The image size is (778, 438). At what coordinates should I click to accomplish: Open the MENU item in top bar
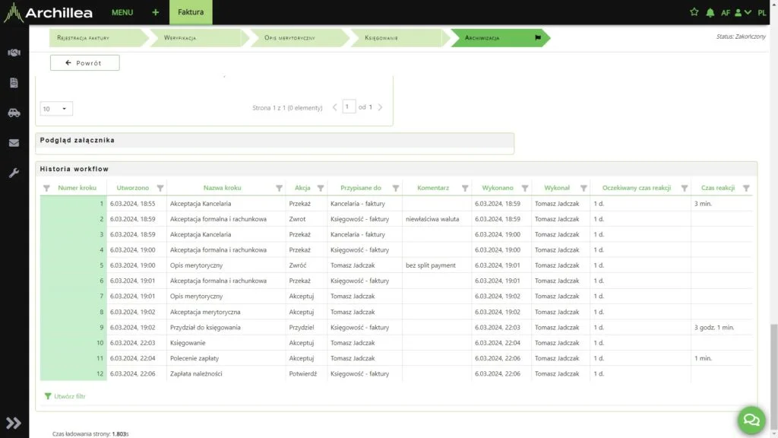pyautogui.click(x=122, y=12)
